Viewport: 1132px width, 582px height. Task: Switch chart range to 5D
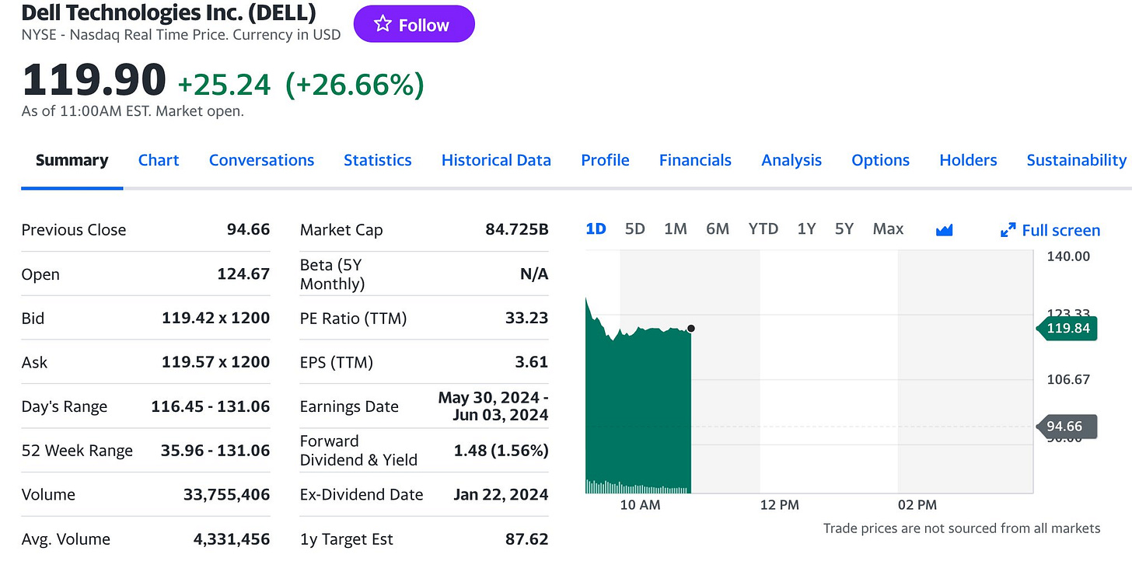(x=635, y=228)
